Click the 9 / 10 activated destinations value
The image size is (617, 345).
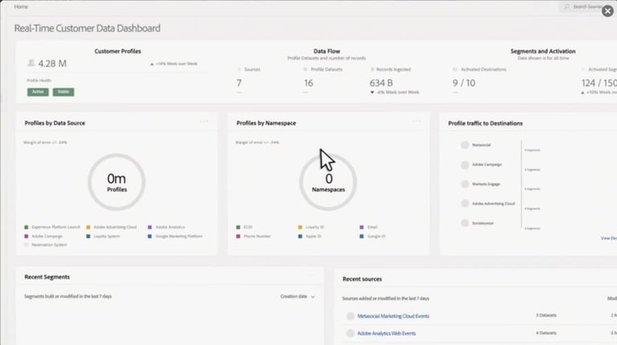(464, 83)
